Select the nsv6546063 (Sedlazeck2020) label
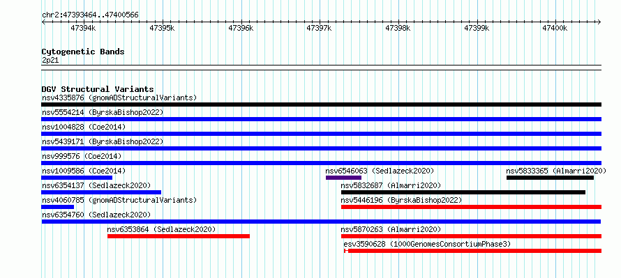Viewport: 621px width, 278px height. 380,171
